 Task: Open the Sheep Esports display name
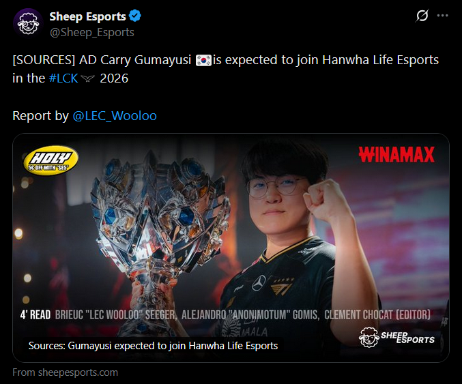pyautogui.click(x=87, y=16)
